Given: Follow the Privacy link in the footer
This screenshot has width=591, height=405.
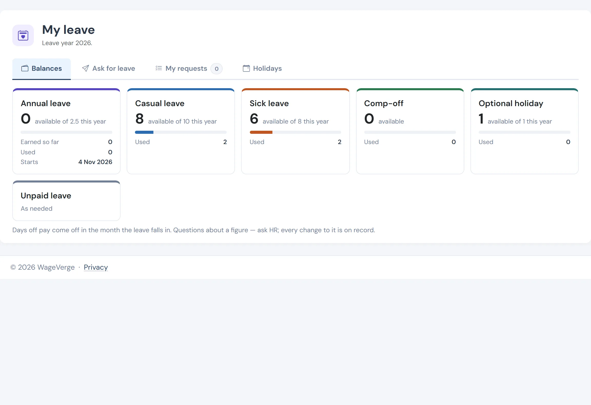Looking at the screenshot, I should [96, 267].
